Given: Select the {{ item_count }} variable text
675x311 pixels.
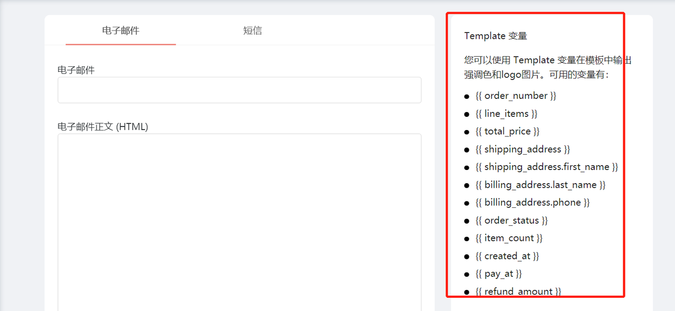Looking at the screenshot, I should (509, 238).
